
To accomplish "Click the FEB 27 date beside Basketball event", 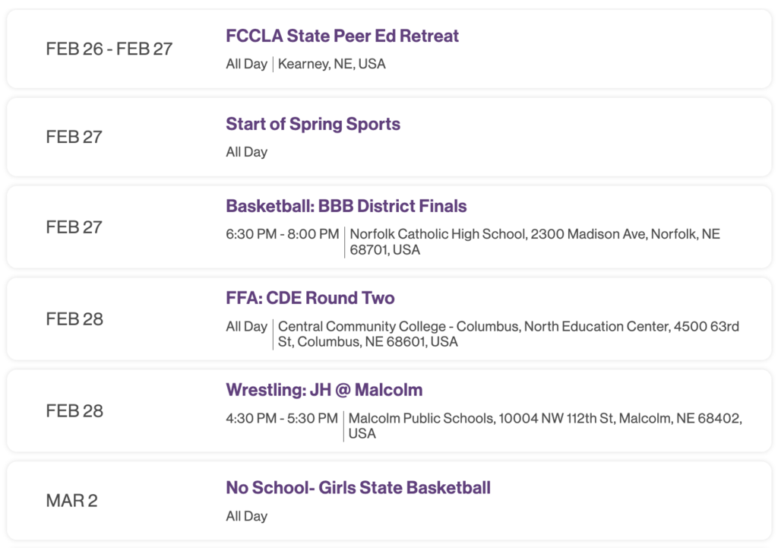I will (x=74, y=226).
